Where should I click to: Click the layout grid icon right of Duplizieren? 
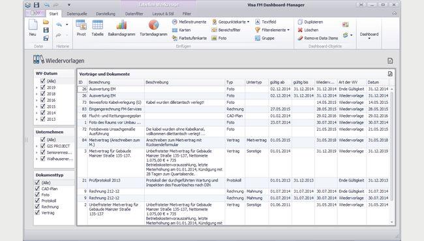click(345, 25)
